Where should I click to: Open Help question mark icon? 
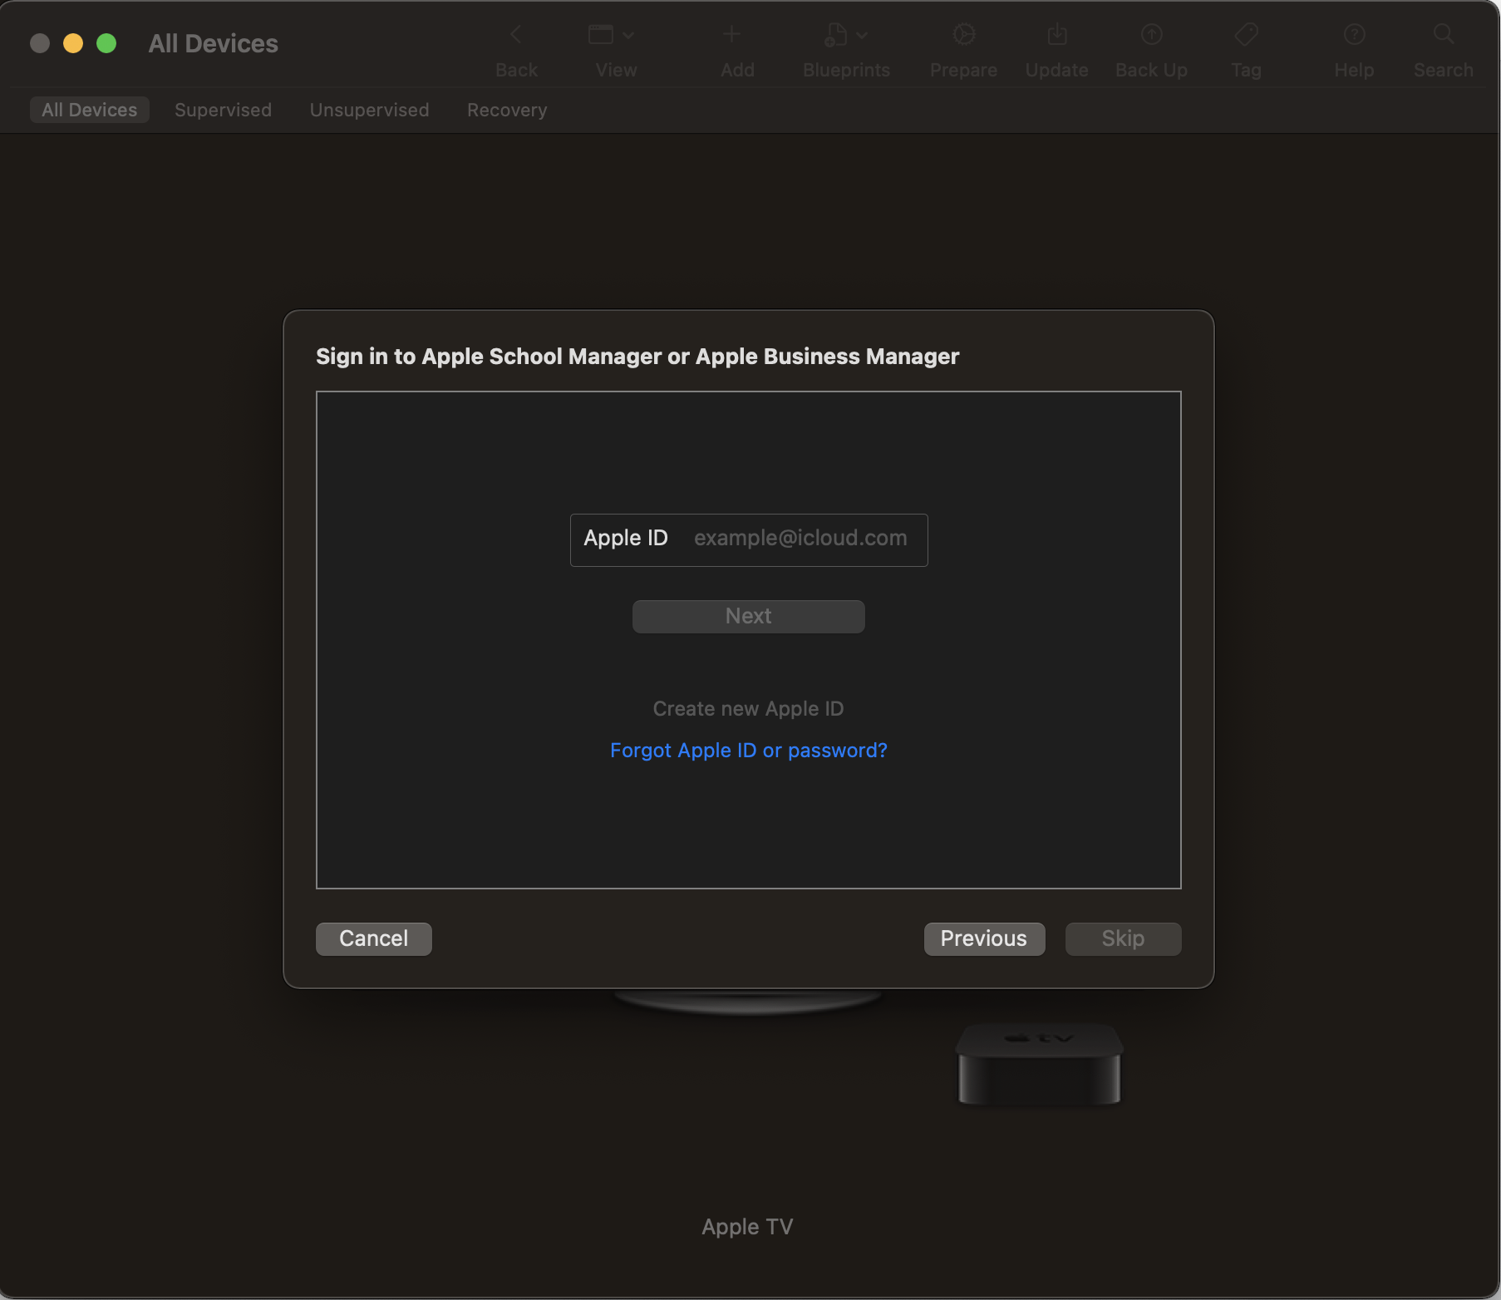(1355, 35)
